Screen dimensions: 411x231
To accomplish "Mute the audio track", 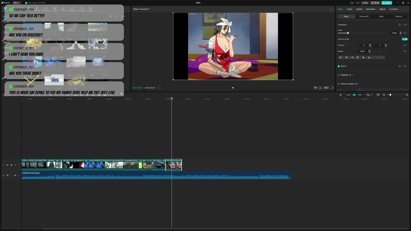I will [15, 175].
